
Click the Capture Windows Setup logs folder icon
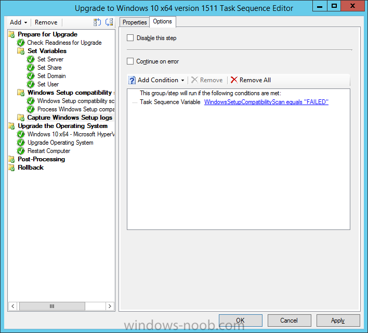pos(21,118)
